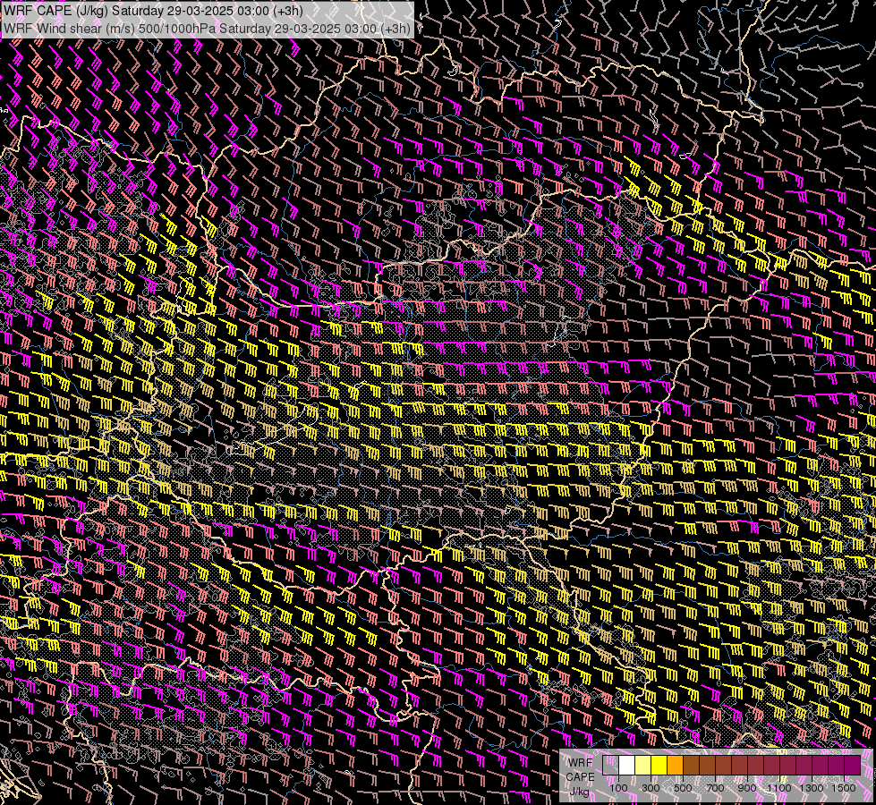This screenshot has width=876, height=805.
Task: Click the 'WRF CAPE (J/kg)' title line
Action: pos(153,11)
